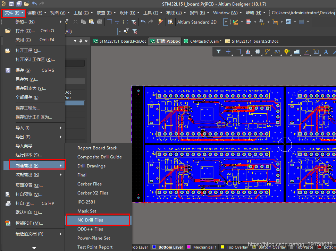Close the side panel with X button

pos(86,41)
